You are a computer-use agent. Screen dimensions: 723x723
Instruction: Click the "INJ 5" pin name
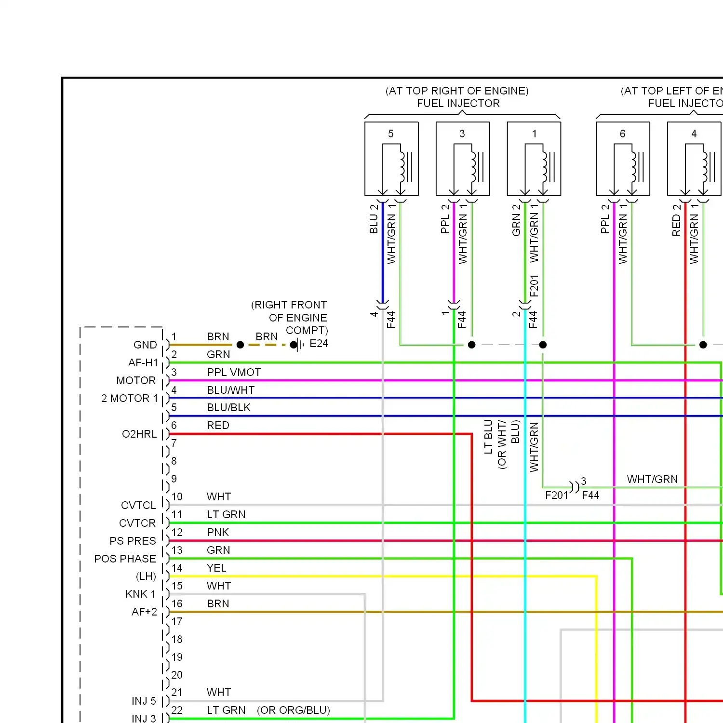(x=144, y=701)
